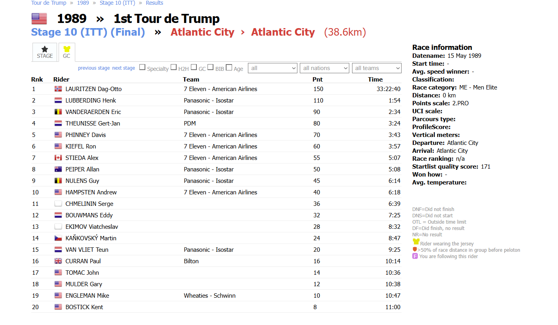Viewport: 558px width, 325px height.
Task: Click the Rider column header
Action: tap(61, 80)
